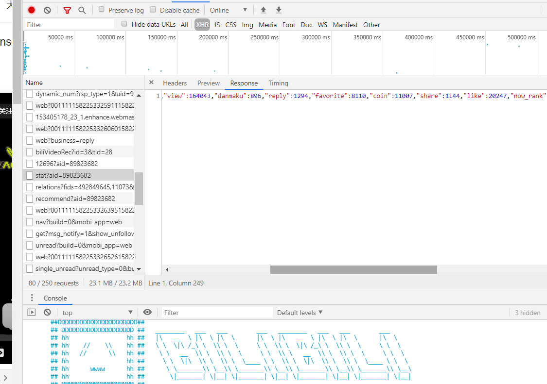The width and height of the screenshot is (547, 384).
Task: Click the response horizontal scrollbar thumb
Action: coord(353,269)
